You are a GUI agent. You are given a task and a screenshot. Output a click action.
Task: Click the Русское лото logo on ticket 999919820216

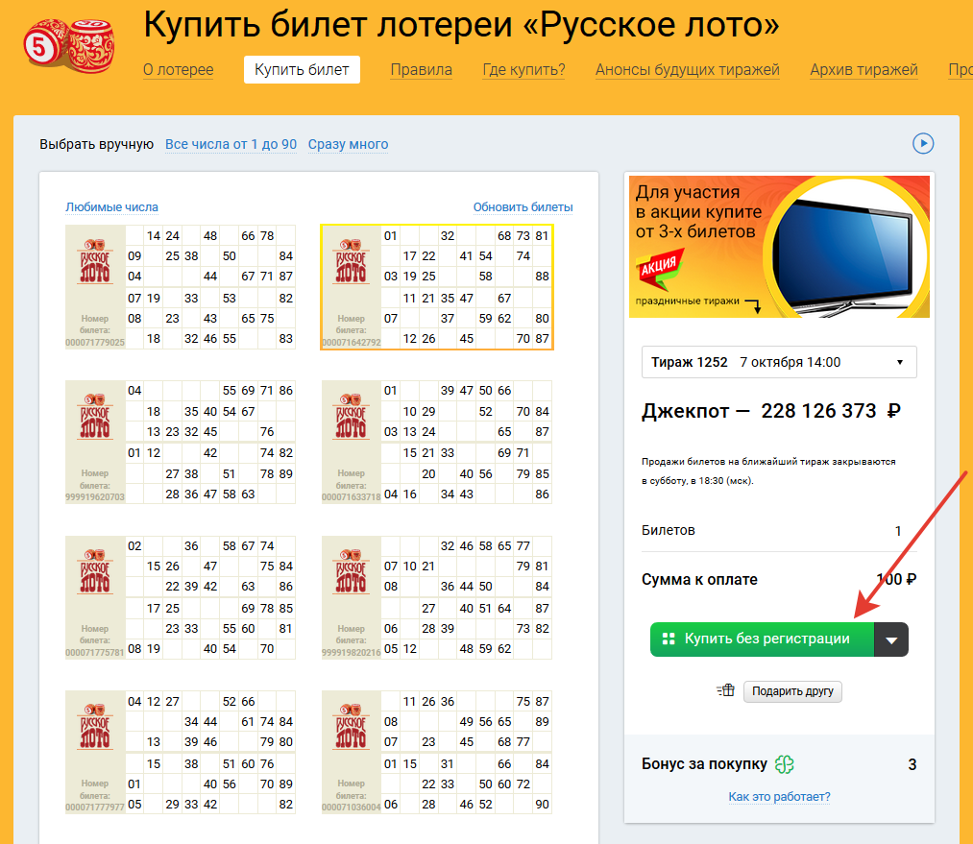(x=352, y=571)
